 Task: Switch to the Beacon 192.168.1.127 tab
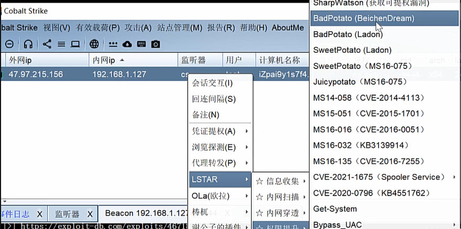(x=146, y=213)
